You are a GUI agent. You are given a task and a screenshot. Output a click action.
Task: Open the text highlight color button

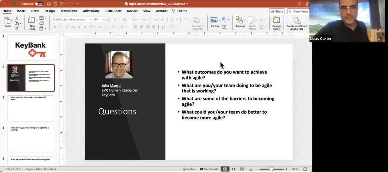click(113, 27)
